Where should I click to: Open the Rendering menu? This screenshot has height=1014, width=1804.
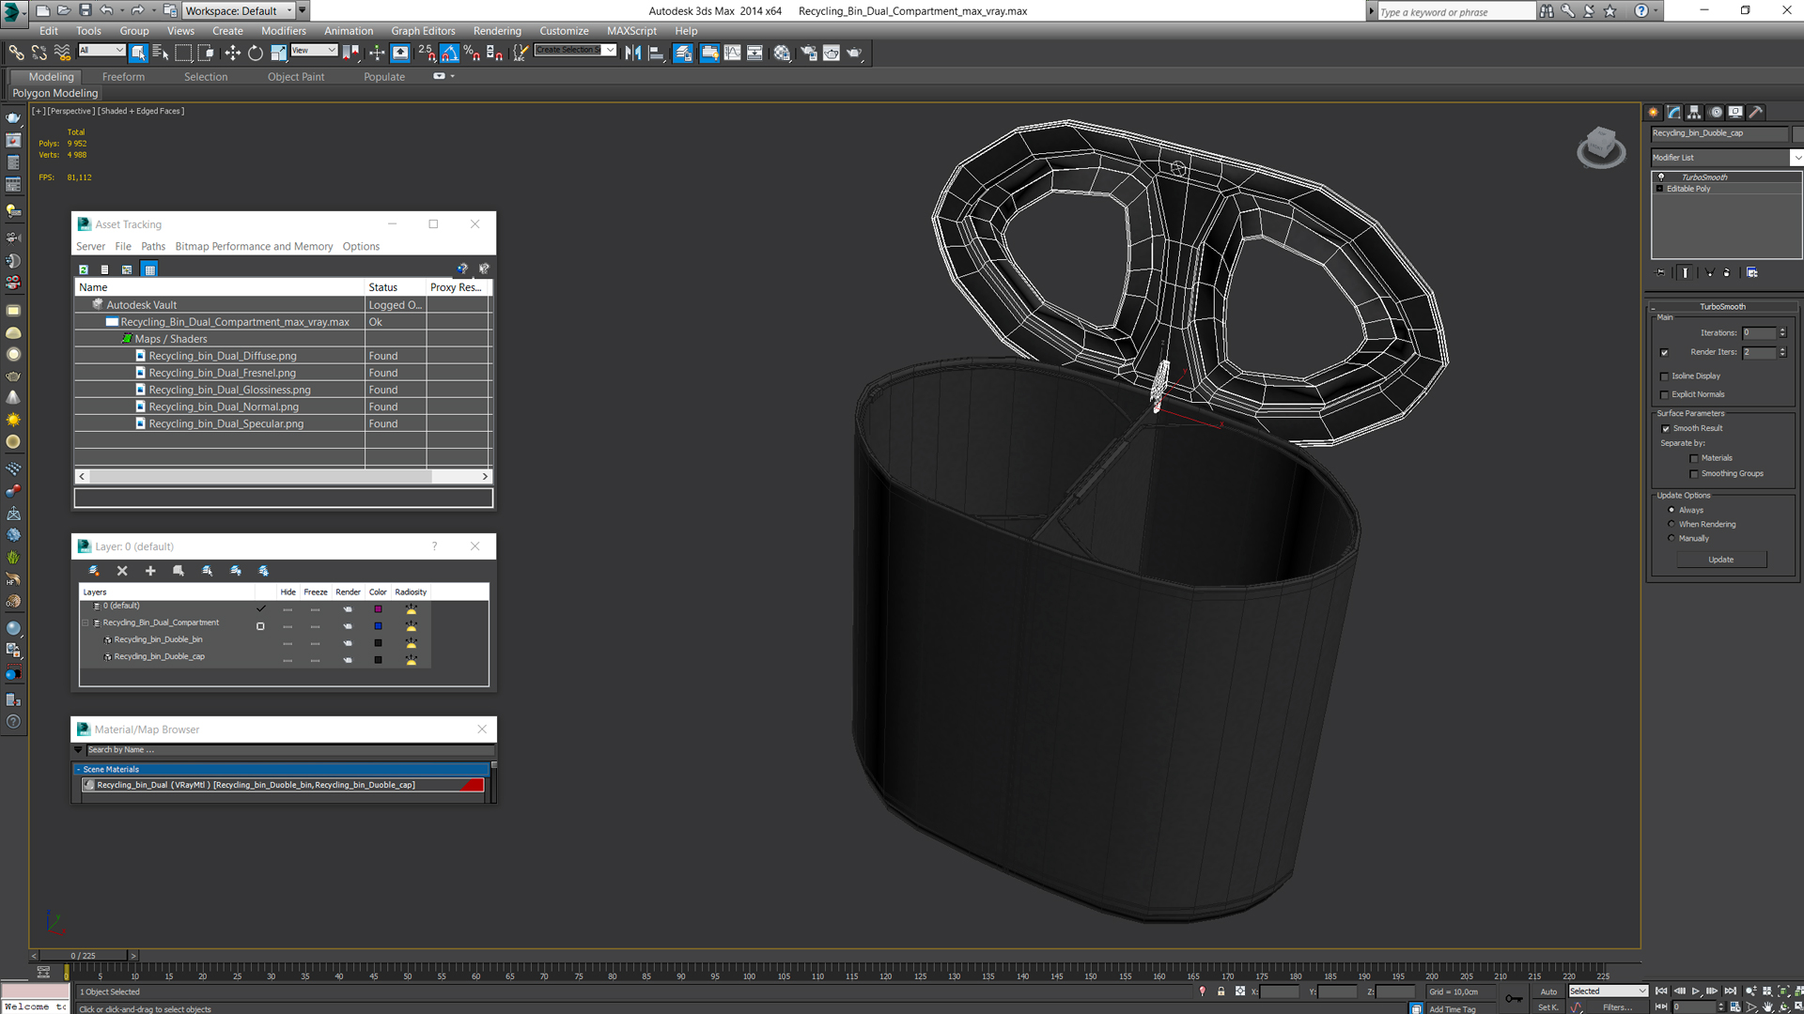(x=497, y=31)
